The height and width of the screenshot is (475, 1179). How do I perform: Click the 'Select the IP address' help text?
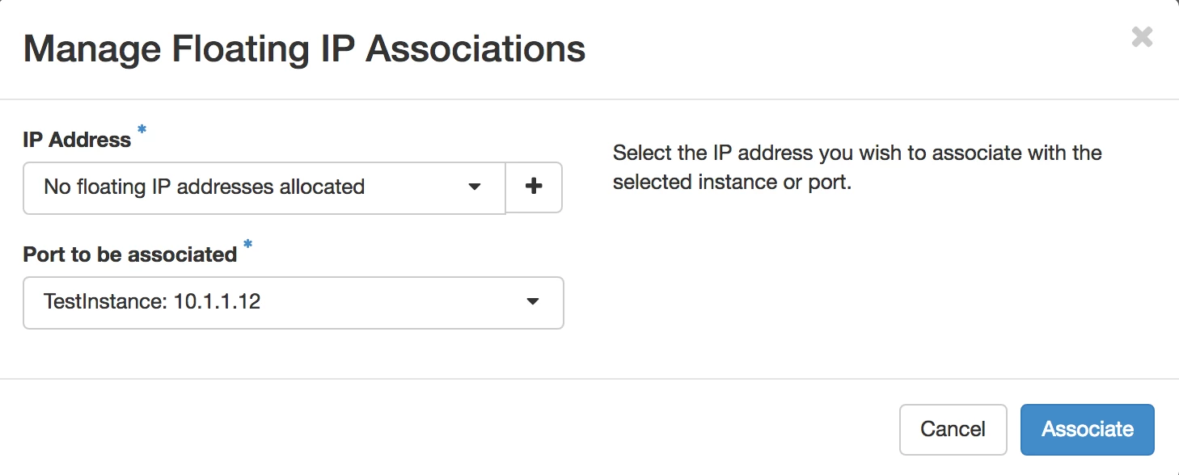pyautogui.click(x=857, y=153)
